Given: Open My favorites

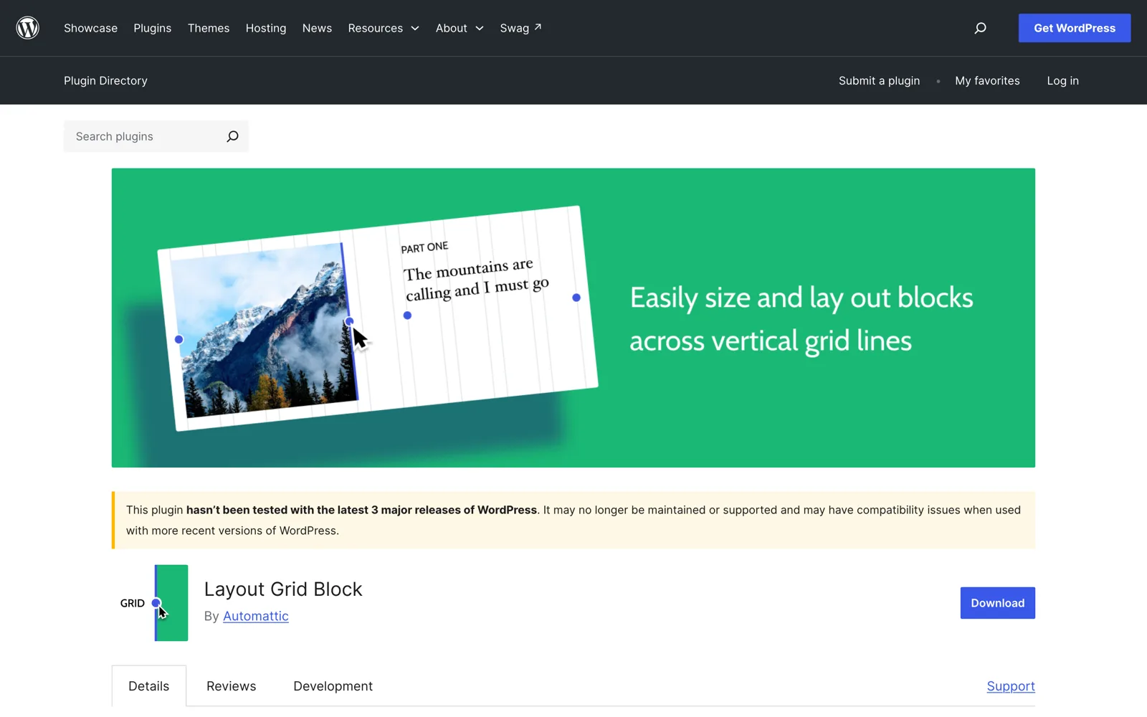Looking at the screenshot, I should (987, 80).
